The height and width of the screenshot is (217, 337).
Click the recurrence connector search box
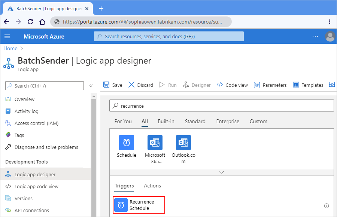coord(222,106)
